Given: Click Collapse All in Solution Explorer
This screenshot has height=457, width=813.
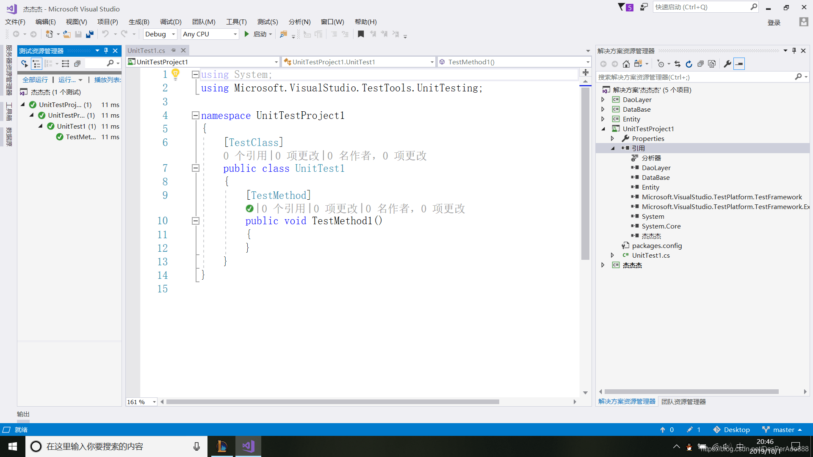Looking at the screenshot, I should (700, 64).
